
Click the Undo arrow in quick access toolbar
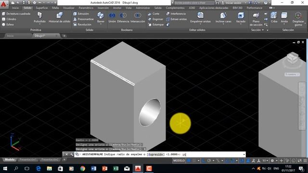click(x=40, y=3)
